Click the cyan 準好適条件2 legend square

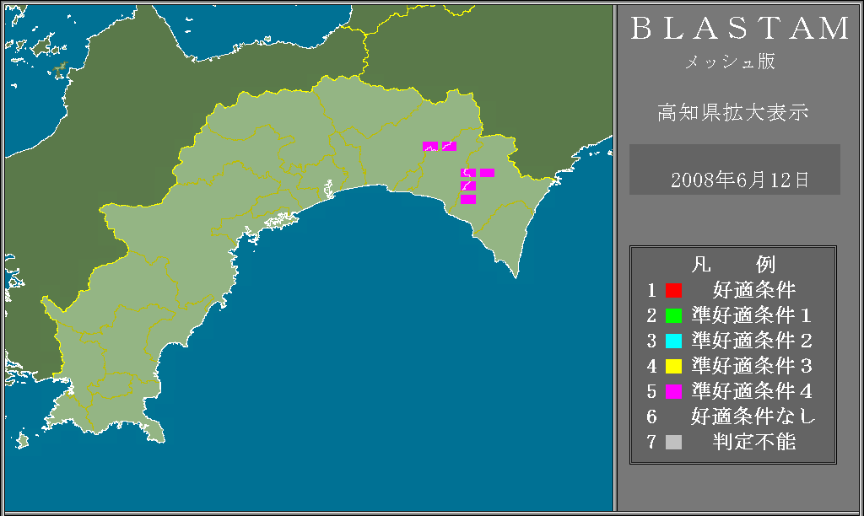click(x=673, y=341)
